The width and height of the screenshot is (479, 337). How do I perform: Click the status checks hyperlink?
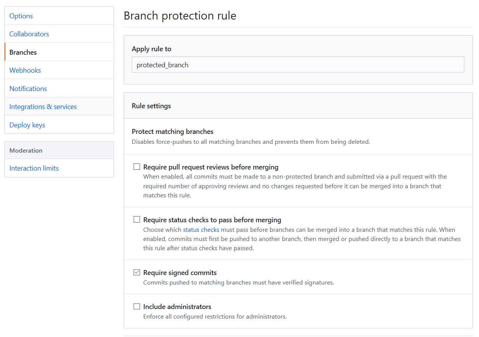[x=201, y=230]
